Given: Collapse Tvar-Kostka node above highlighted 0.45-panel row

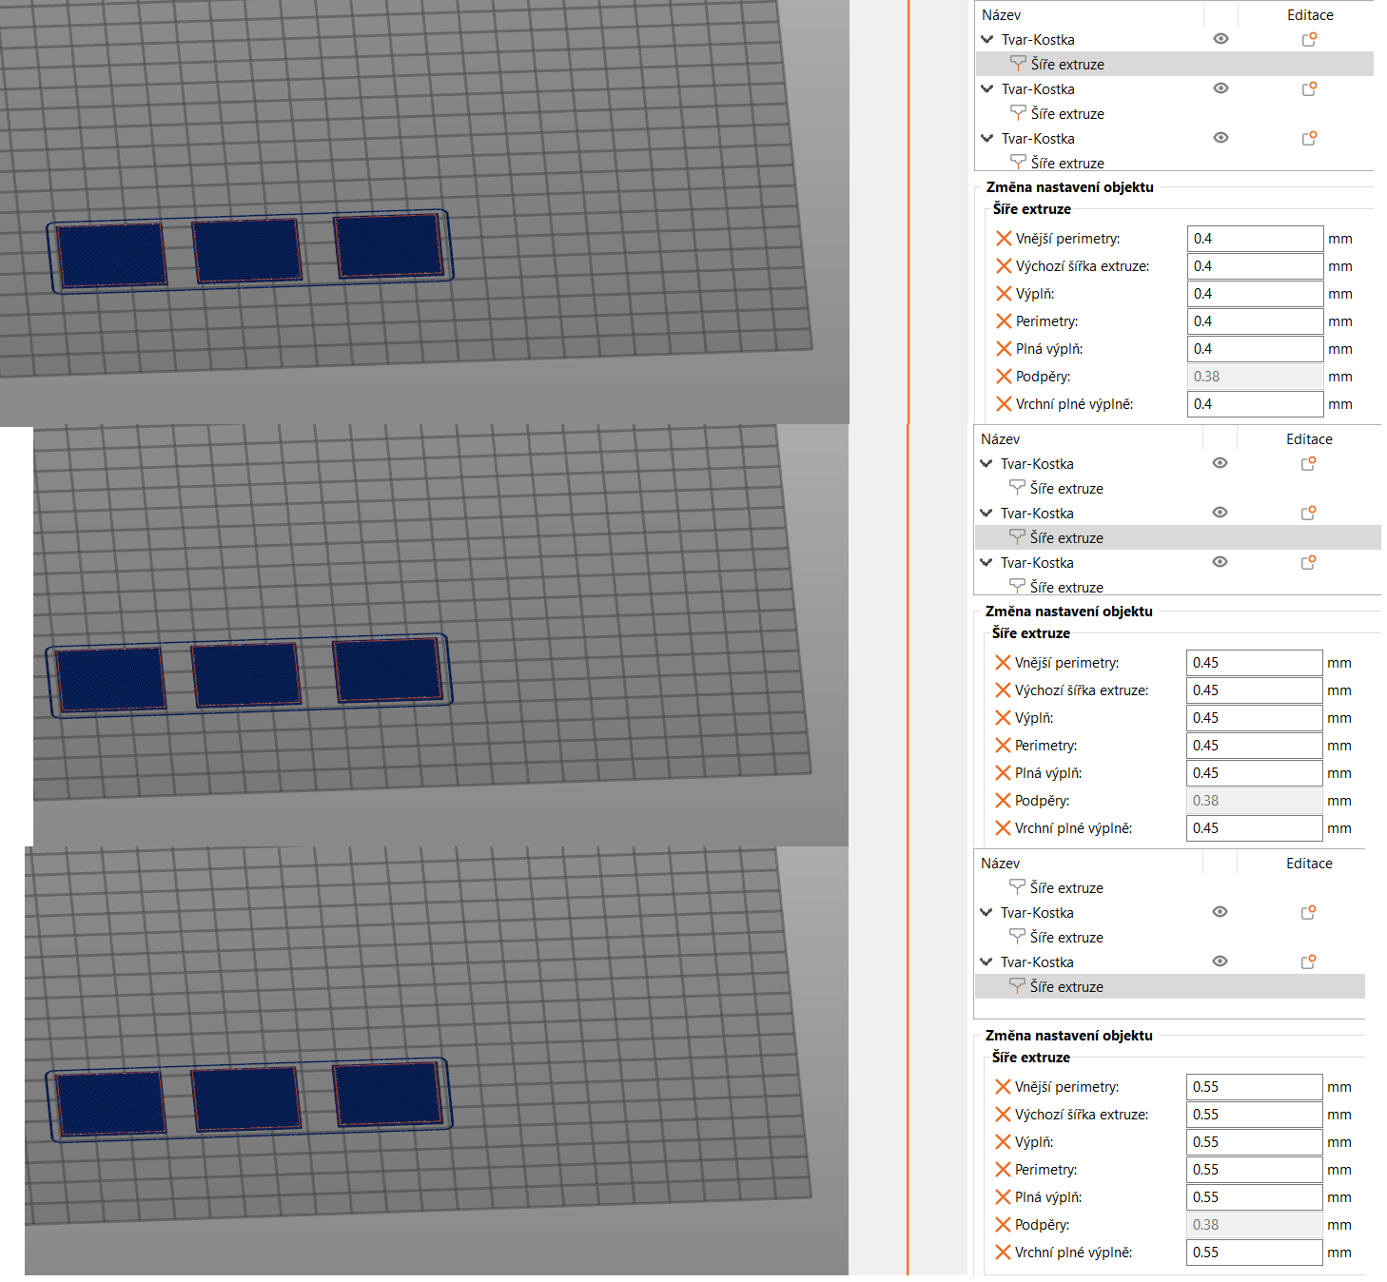Looking at the screenshot, I should pos(987,514).
